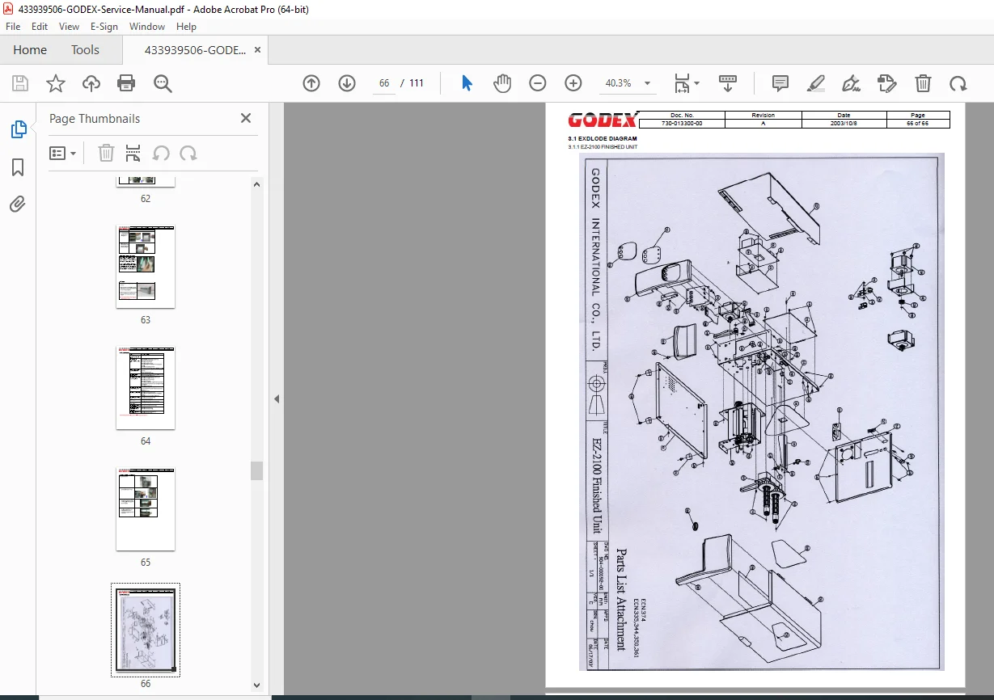Select page 64 thumbnail

[x=146, y=388]
